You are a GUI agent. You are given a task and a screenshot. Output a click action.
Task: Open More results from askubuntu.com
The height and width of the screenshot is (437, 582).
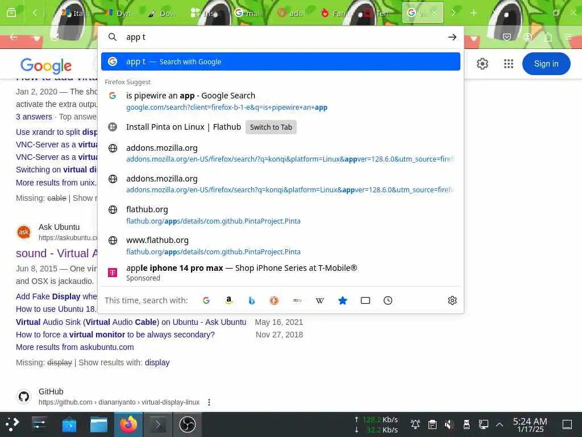tap(75, 347)
